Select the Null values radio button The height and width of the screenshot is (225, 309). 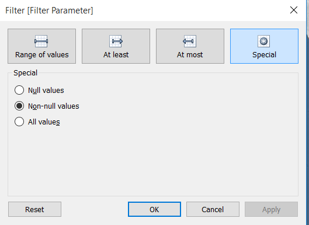click(19, 90)
